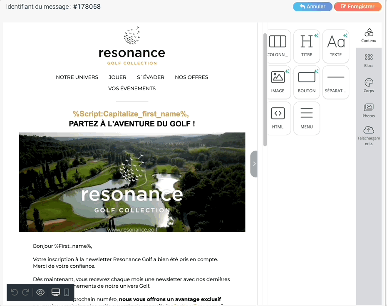This screenshot has height=306, width=387.
Task: Click the nous vous offrons un avantage exclusif text
Action: (x=170, y=299)
